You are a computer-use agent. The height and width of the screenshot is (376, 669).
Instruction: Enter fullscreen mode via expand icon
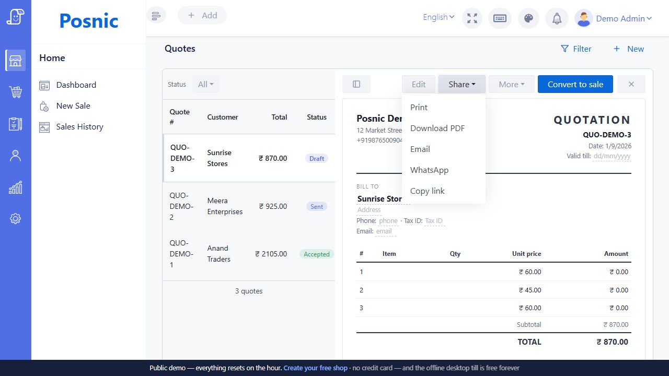pos(472,18)
